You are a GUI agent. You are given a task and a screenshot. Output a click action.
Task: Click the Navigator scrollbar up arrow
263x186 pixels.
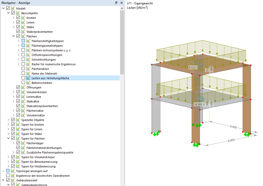pyautogui.click(x=122, y=8)
